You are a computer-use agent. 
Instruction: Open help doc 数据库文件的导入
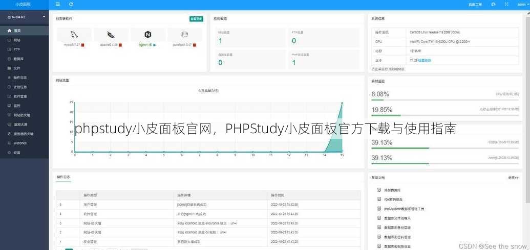click(x=397, y=218)
